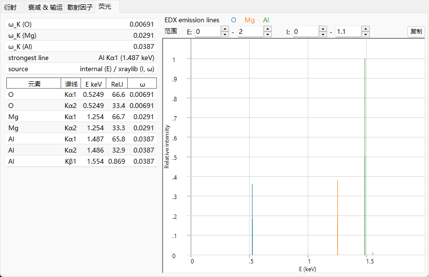Increase the I maximum value with up arrow
This screenshot has width=429, height=277.
pyautogui.click(x=366, y=29)
